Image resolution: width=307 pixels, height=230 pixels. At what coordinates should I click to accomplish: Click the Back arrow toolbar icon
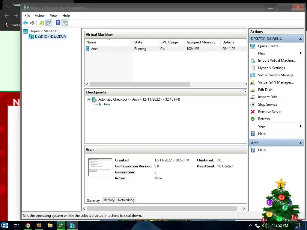26,23
